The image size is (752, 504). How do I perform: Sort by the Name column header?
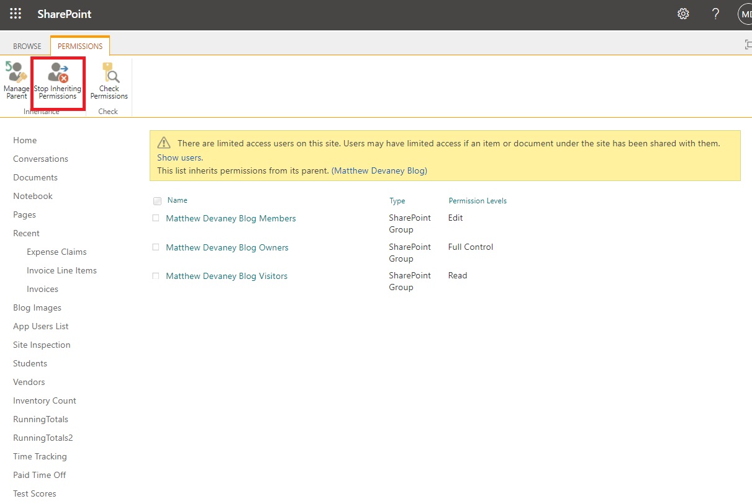pos(178,200)
